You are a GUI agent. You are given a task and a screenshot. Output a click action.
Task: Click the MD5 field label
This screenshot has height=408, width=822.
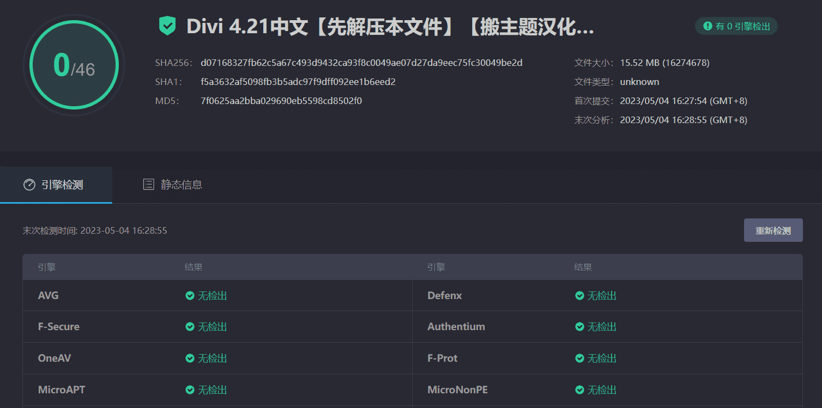(x=167, y=101)
